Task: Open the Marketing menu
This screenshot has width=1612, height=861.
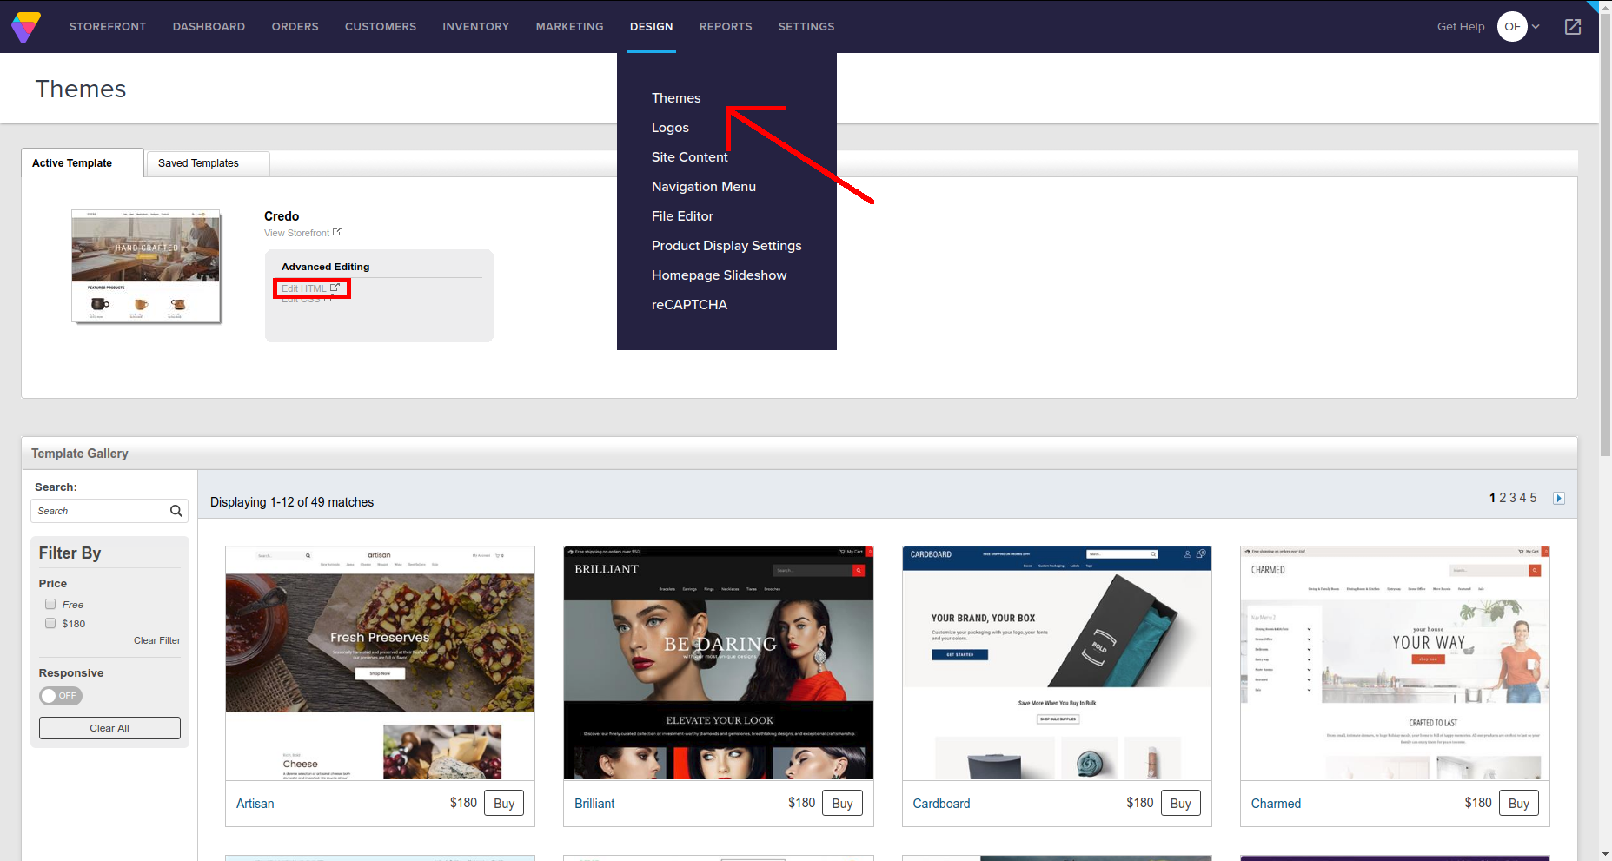Action: tap(569, 27)
